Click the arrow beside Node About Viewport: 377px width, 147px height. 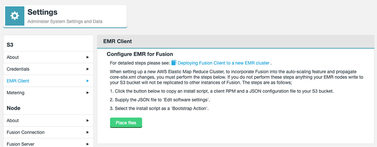(88, 120)
